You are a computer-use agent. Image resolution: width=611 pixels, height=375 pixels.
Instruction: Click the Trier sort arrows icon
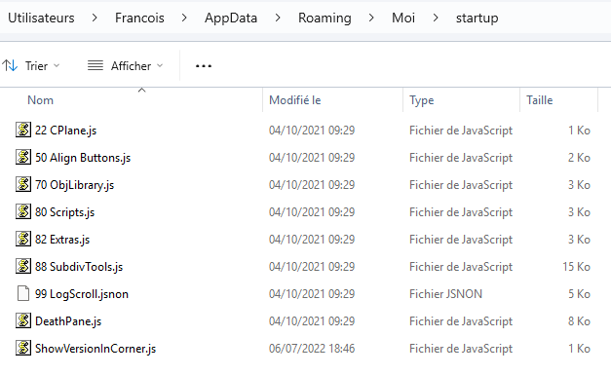point(10,65)
